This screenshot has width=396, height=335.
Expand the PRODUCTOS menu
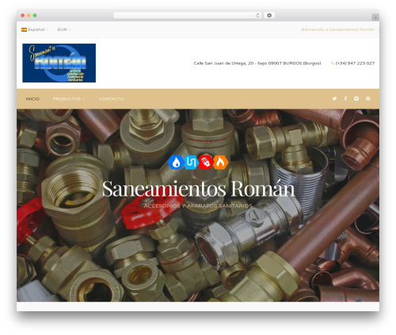[69, 99]
